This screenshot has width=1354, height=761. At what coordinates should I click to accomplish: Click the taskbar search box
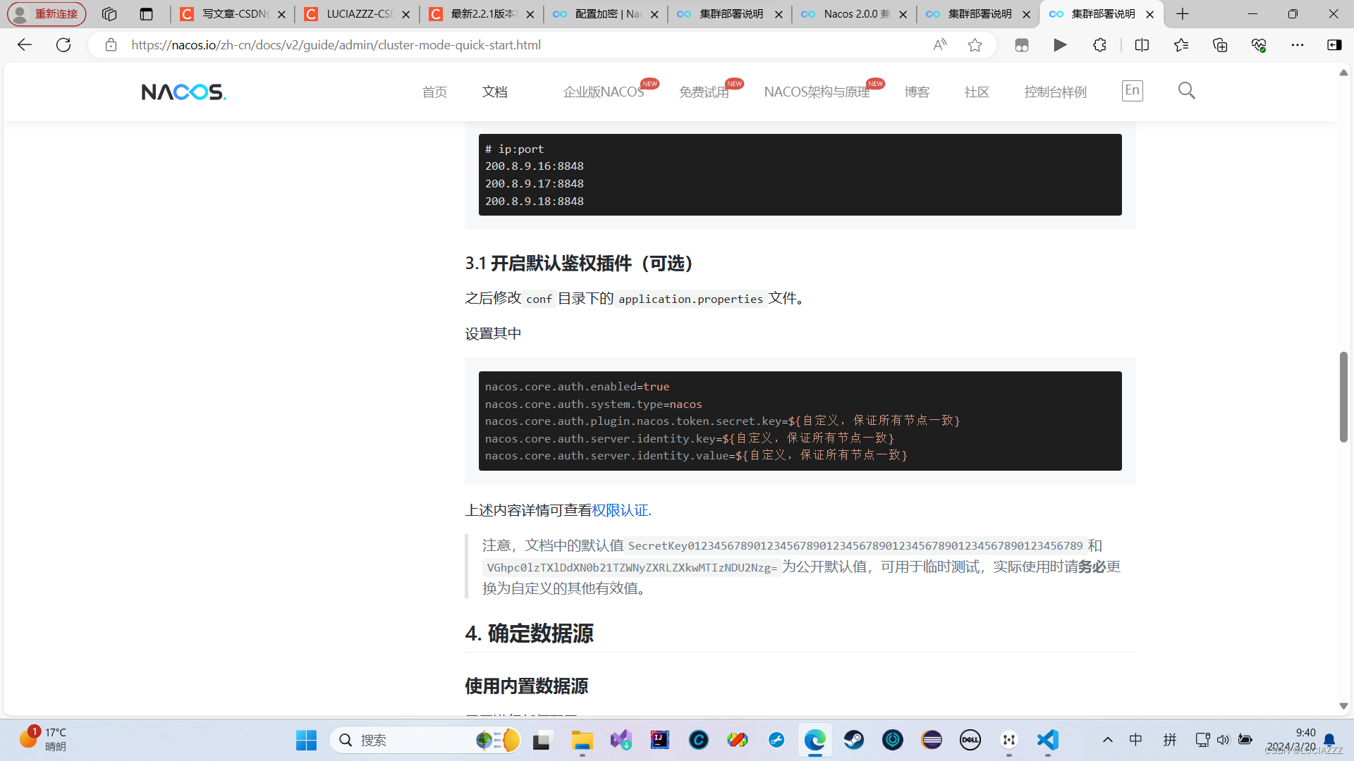pos(425,740)
